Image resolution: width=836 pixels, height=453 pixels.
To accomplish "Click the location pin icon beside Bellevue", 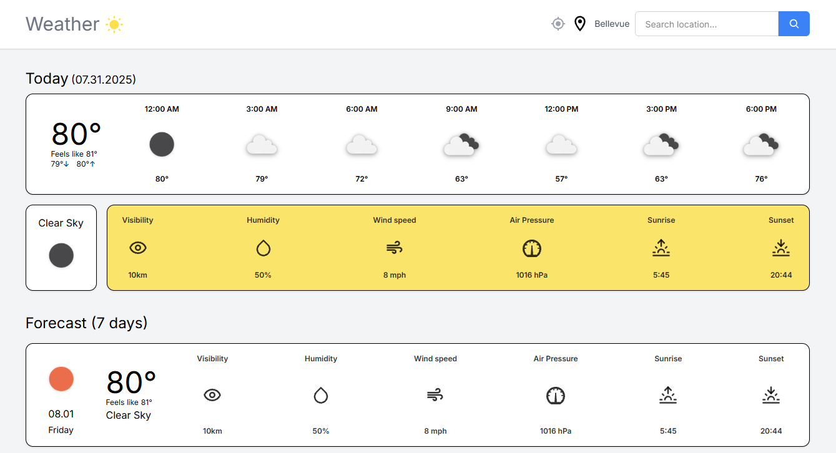I will tap(579, 23).
